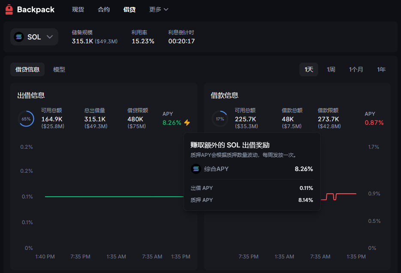Open the 现货 menu item

78,9
